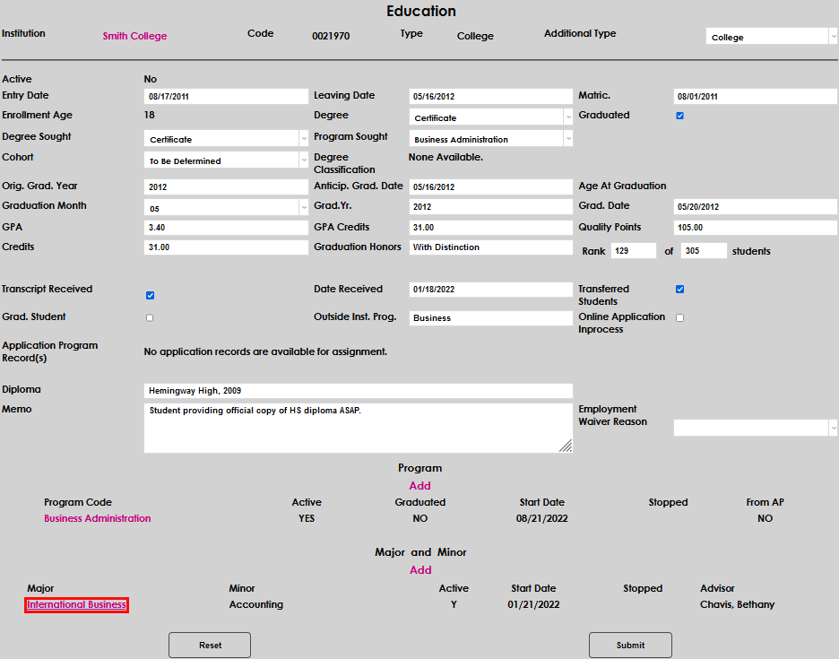Click the GPA input field
This screenshot has height=659, width=839.
[x=226, y=228]
